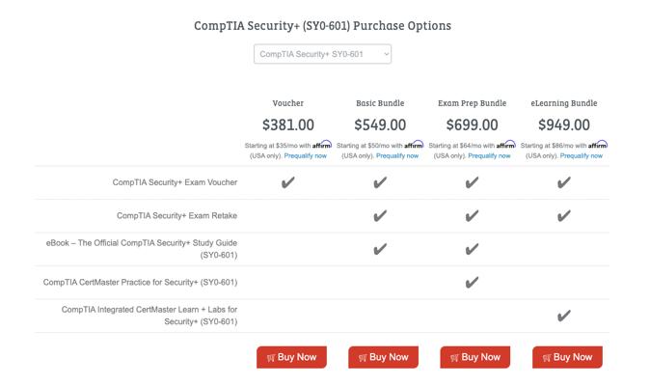Click the eBook Official Study Guide row label

pos(142,249)
